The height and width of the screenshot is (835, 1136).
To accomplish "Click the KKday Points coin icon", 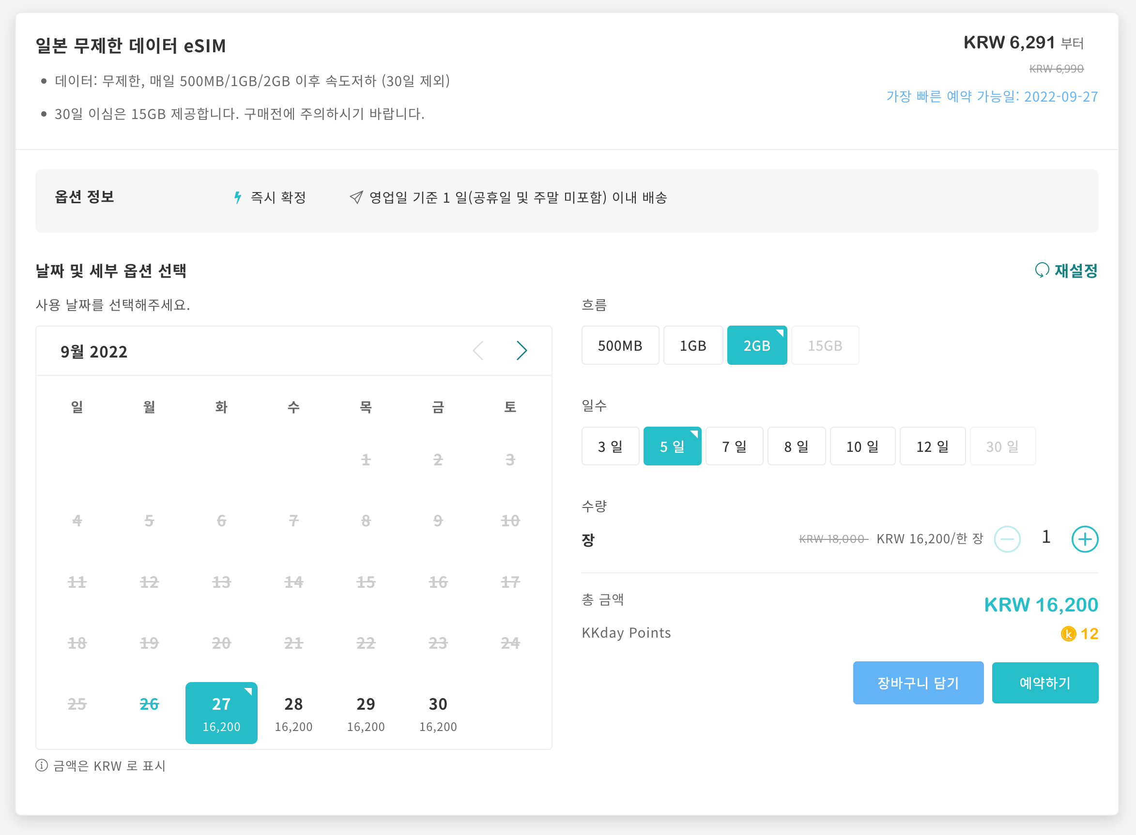I will tap(1068, 634).
